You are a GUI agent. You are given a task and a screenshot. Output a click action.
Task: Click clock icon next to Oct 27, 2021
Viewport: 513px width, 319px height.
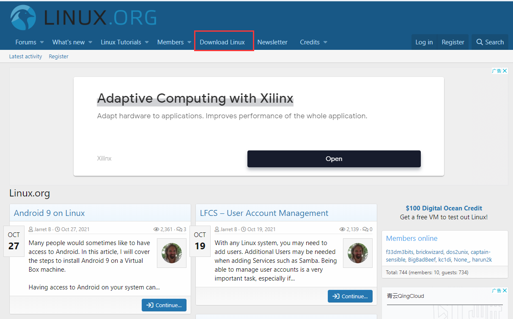(58, 229)
